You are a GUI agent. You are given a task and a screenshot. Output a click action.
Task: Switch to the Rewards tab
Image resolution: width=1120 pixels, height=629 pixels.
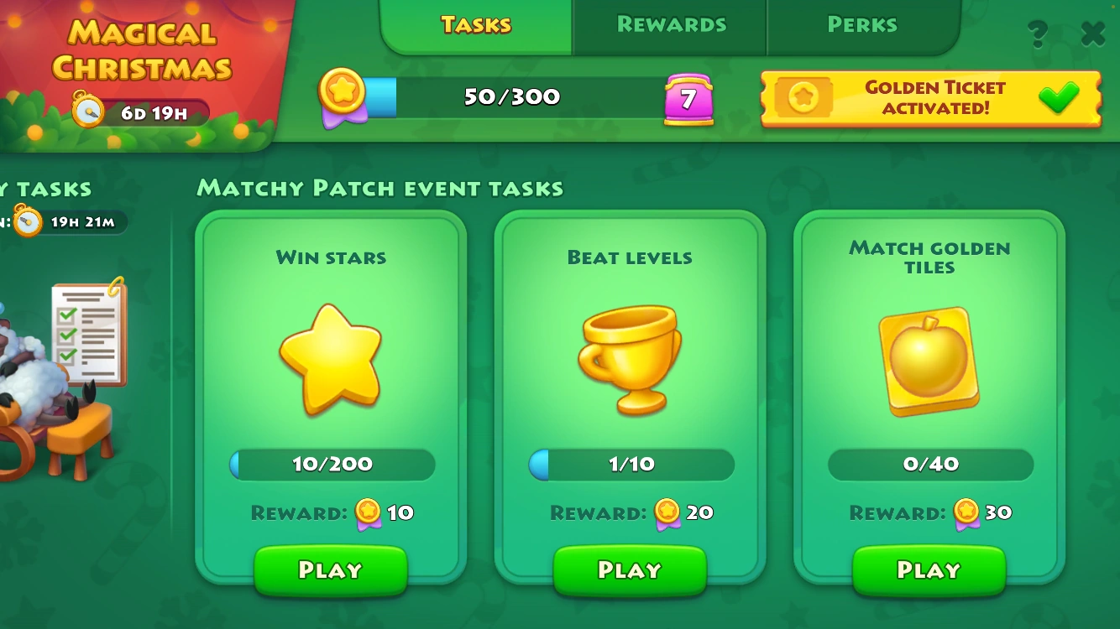tap(671, 25)
